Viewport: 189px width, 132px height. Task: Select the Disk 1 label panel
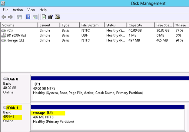pos(15,117)
